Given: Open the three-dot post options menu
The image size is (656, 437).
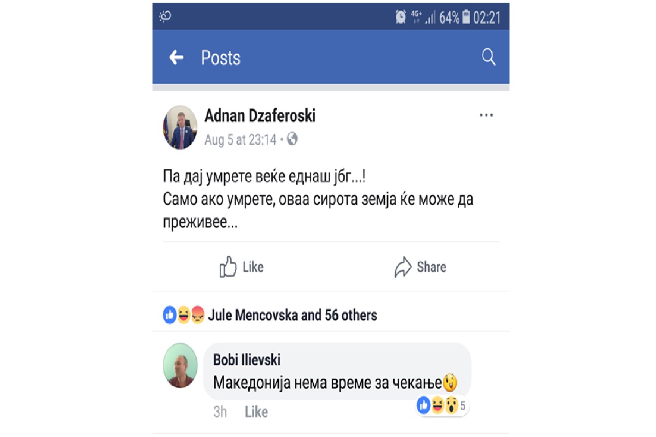Looking at the screenshot, I should pos(486,115).
